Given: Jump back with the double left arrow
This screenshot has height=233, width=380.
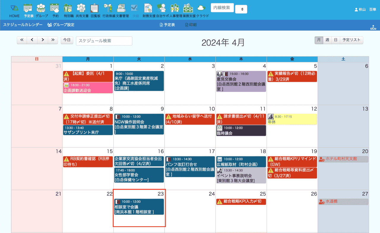Looking at the screenshot, I should pos(22,40).
